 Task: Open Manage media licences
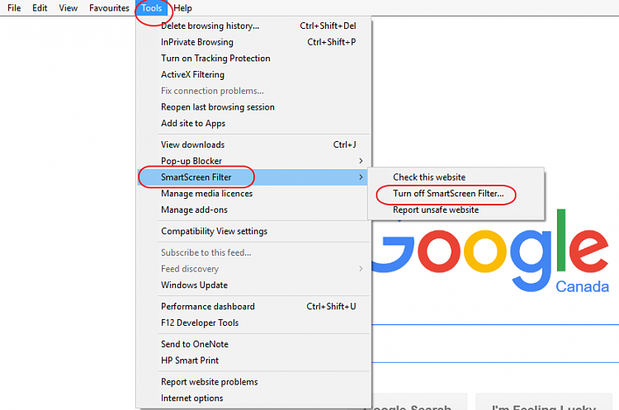(253, 193)
